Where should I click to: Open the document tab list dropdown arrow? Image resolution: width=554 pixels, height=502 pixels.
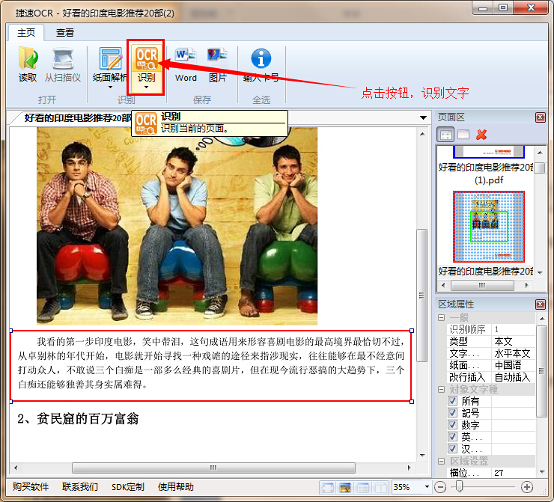[423, 117]
